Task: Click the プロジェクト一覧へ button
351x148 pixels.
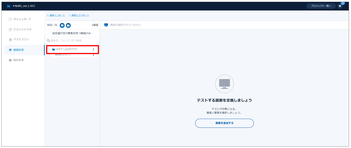Action: click(321, 6)
